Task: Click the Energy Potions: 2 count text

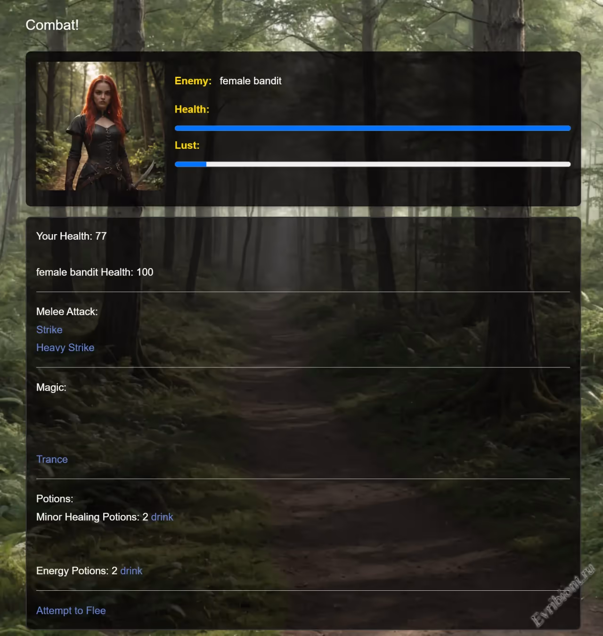Action: click(76, 571)
